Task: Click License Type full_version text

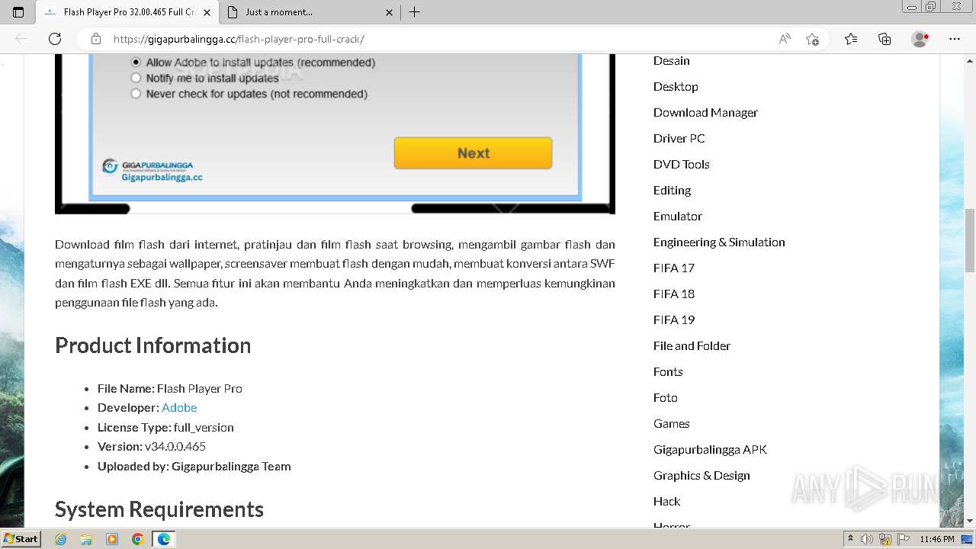Action: (165, 427)
